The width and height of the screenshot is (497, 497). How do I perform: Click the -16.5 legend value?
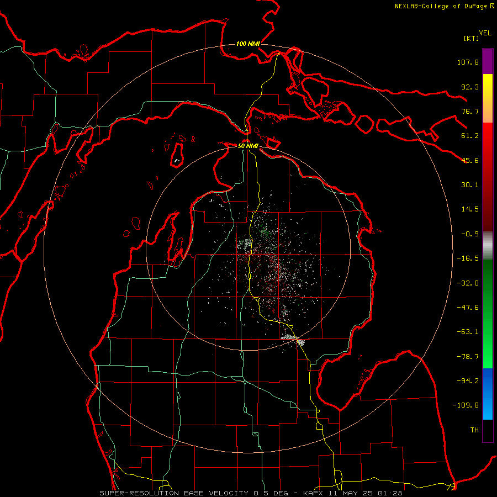(x=468, y=258)
